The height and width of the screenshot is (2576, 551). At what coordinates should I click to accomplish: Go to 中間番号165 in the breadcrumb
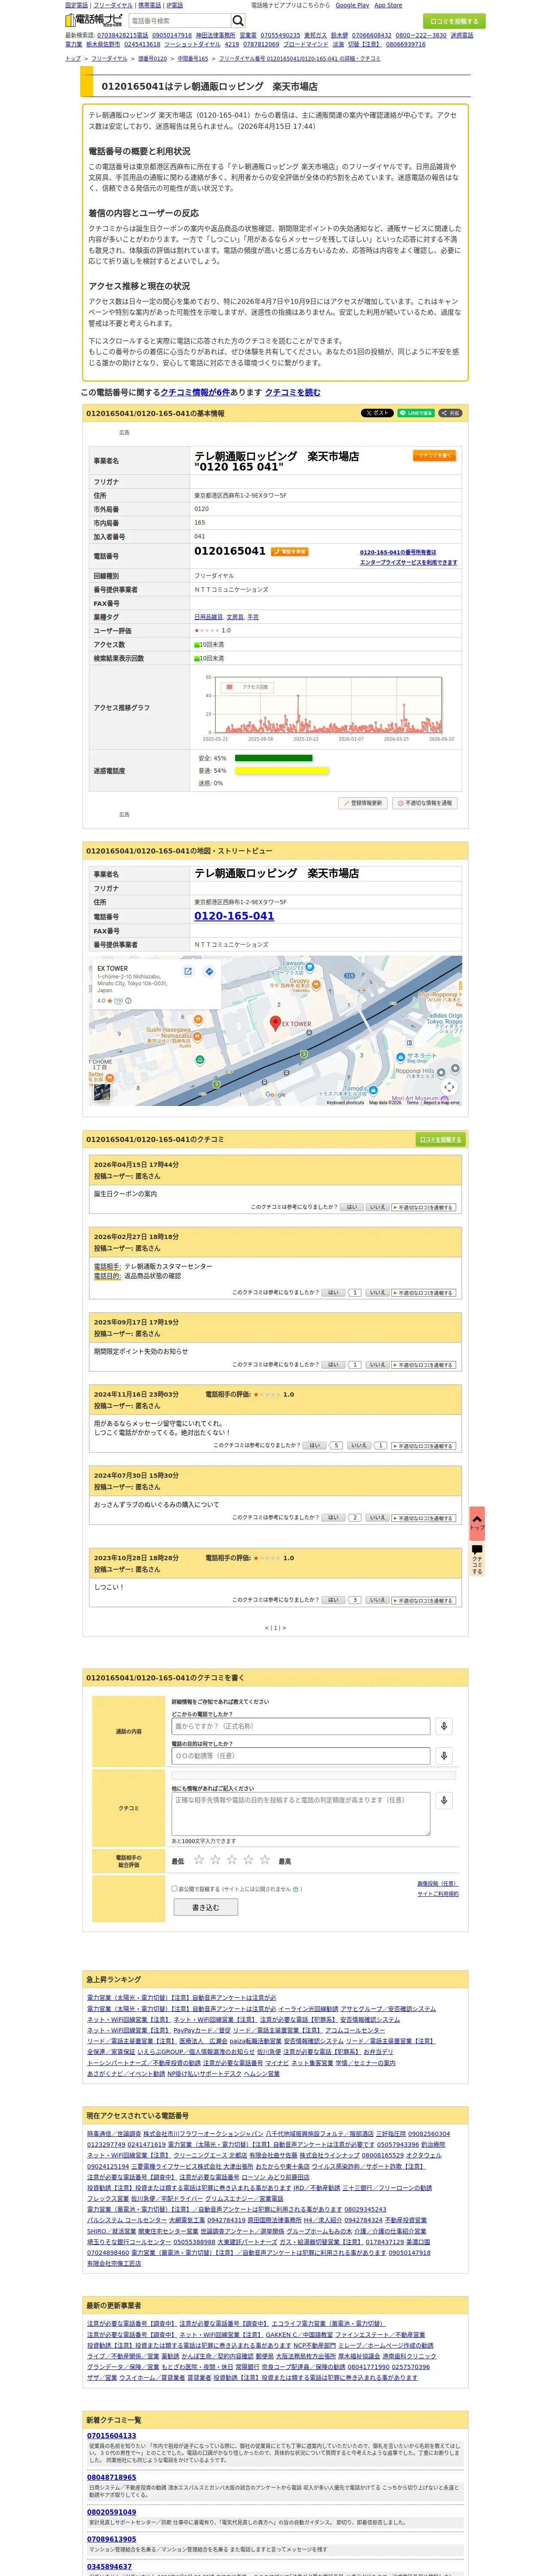(193, 59)
